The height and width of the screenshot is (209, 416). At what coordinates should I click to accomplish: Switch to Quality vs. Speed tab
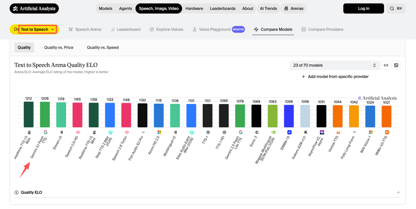[x=103, y=47]
